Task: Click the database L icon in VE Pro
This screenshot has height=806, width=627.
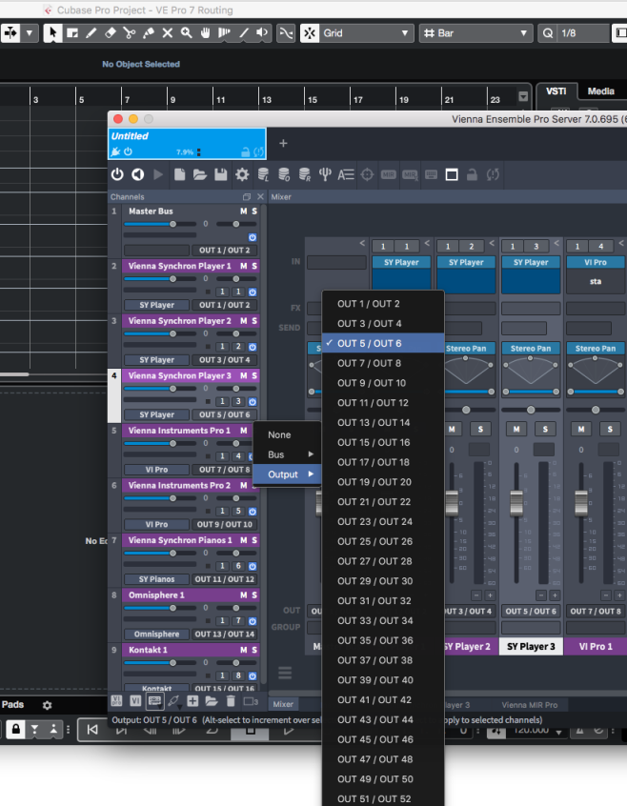Action: 263,174
